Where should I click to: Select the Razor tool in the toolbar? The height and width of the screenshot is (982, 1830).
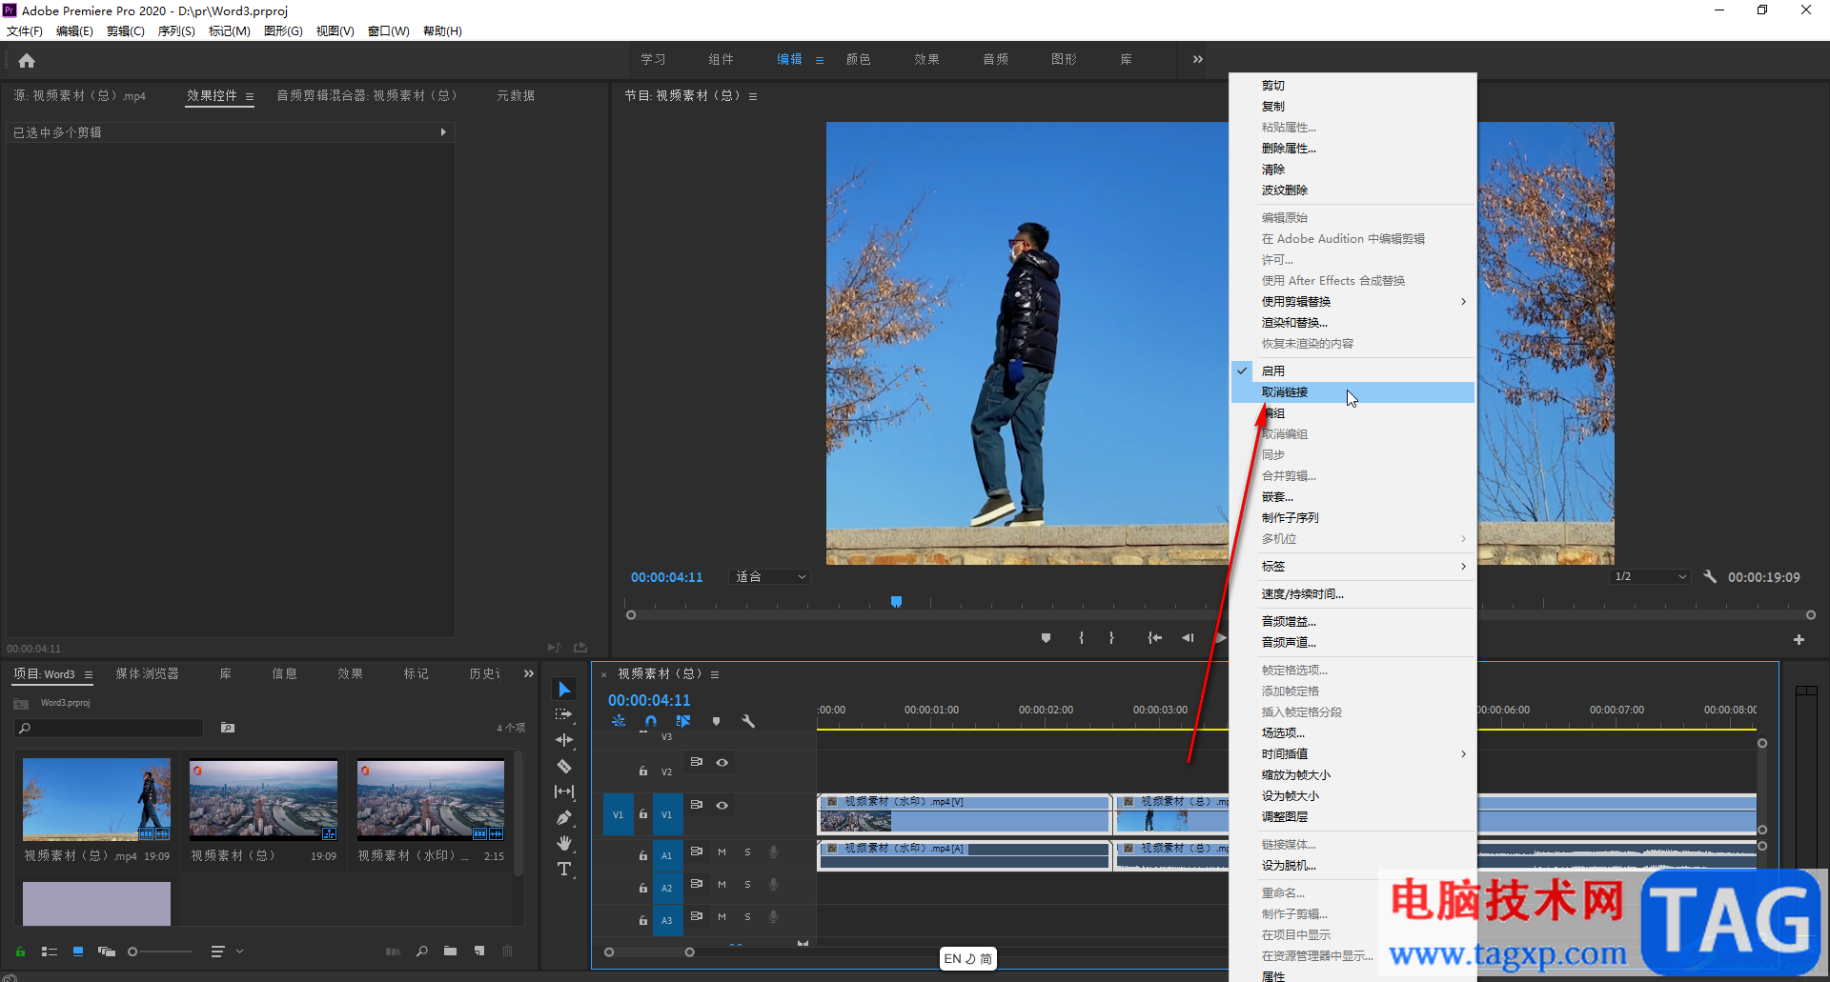(564, 766)
